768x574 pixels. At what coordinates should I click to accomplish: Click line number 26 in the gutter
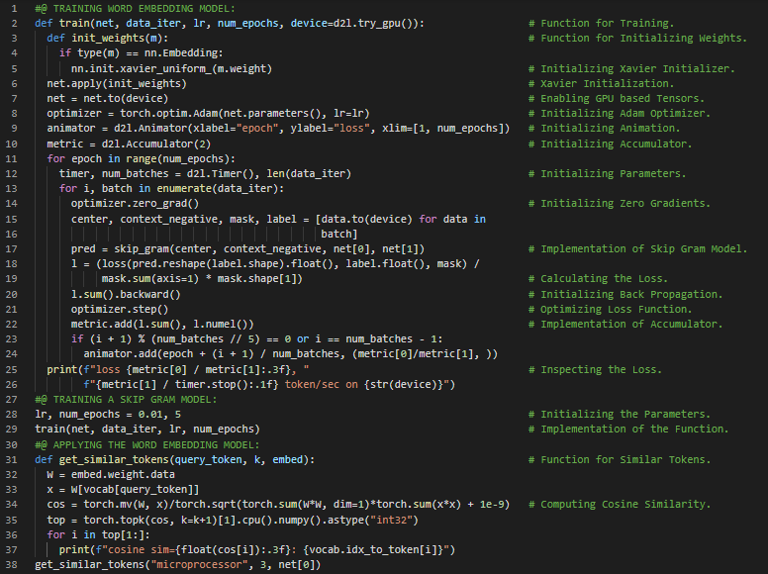[13, 385]
